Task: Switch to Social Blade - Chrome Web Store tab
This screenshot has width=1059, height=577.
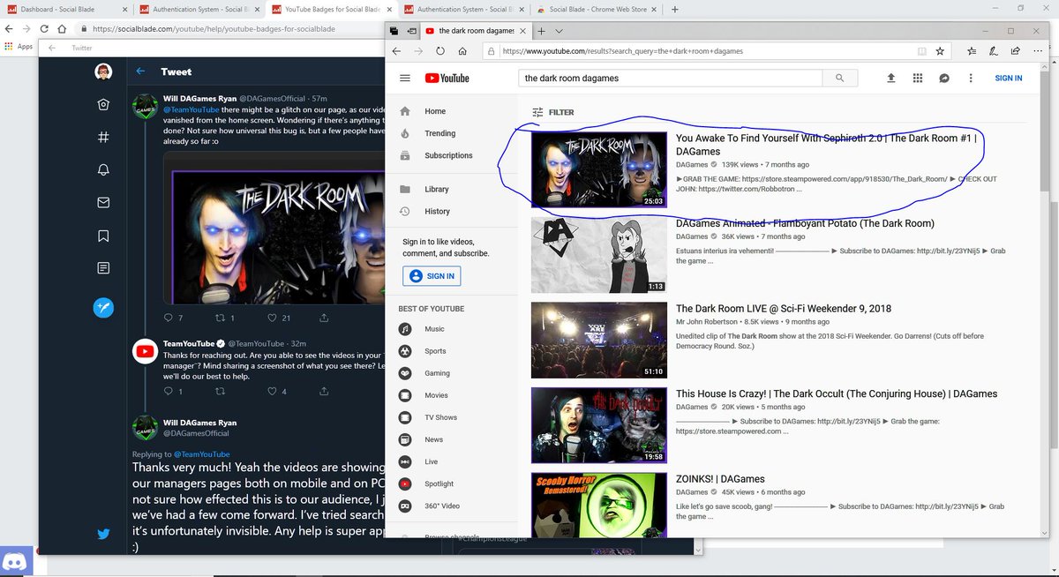Action: [x=596, y=10]
